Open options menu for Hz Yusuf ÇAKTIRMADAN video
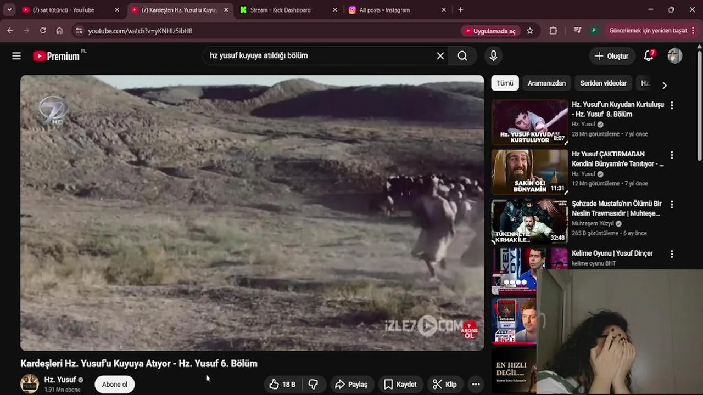703x395 pixels. (x=671, y=155)
